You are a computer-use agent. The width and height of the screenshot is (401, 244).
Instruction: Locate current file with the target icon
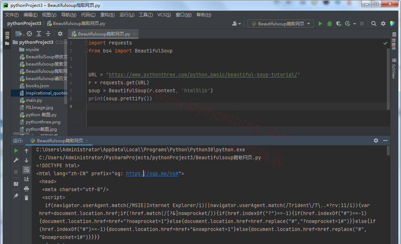click(x=29, y=34)
